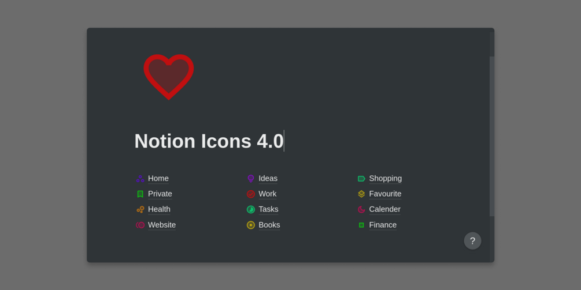This screenshot has width=581, height=290.
Task: Open the Home page link
Action: point(158,178)
